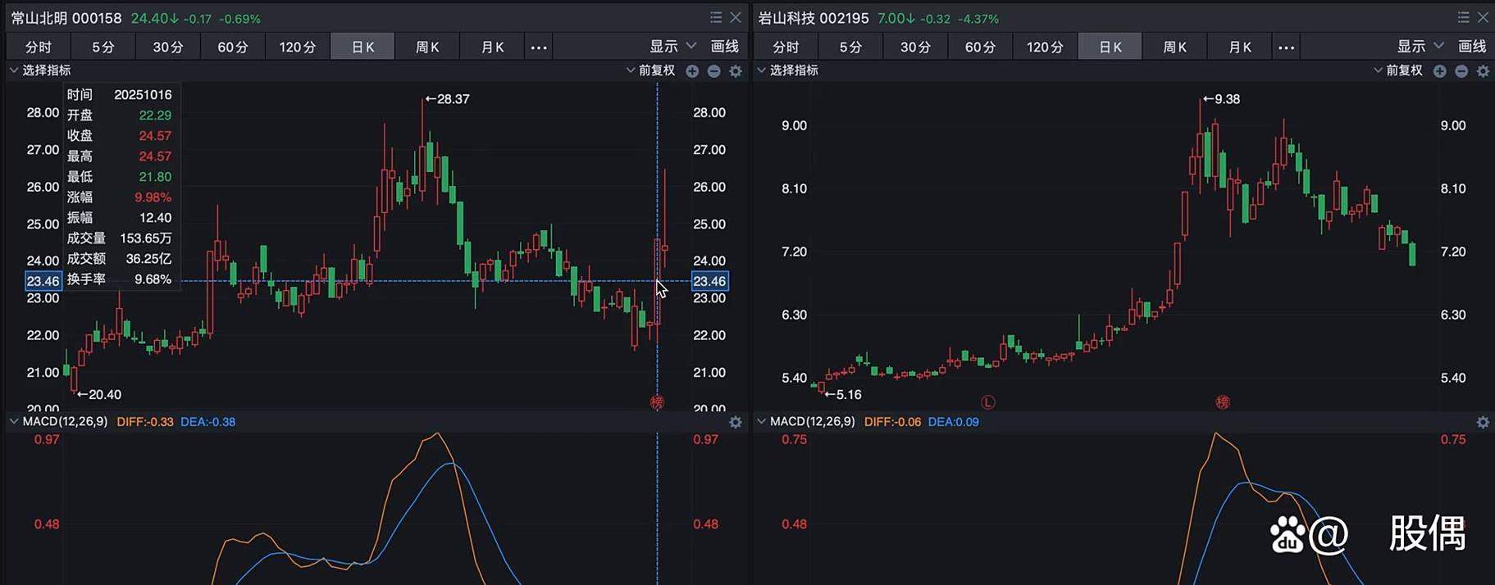Open 前复权 dropdown in left chart
This screenshot has height=585, width=1495.
click(650, 70)
